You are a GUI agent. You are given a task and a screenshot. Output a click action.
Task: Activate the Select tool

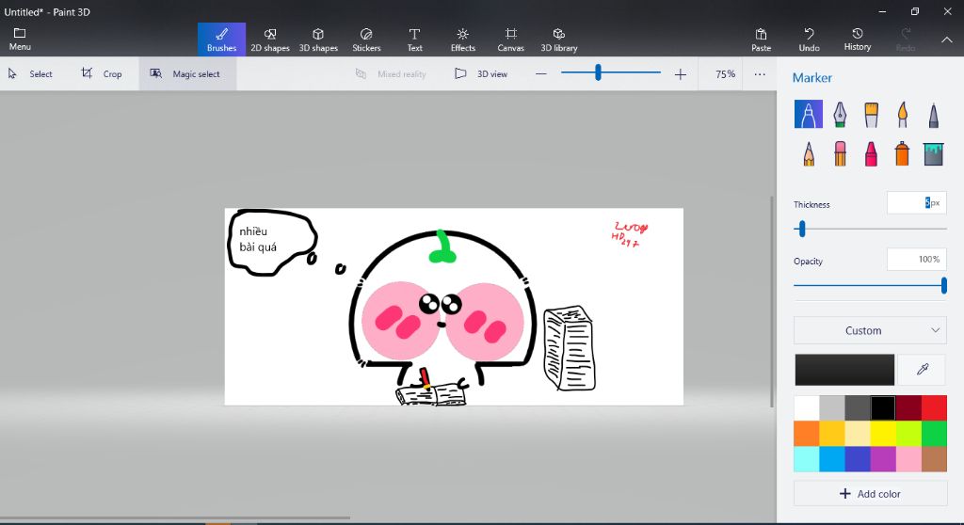click(31, 73)
